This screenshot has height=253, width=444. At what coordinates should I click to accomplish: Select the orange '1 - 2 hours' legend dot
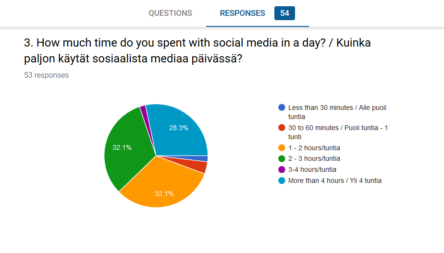point(282,148)
